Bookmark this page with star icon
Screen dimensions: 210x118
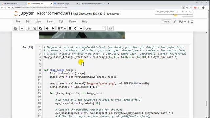point(191,8)
